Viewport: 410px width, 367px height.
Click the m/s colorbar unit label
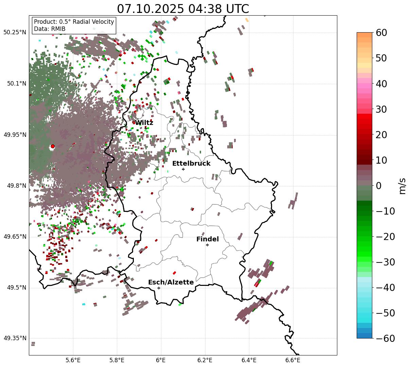[403, 185]
